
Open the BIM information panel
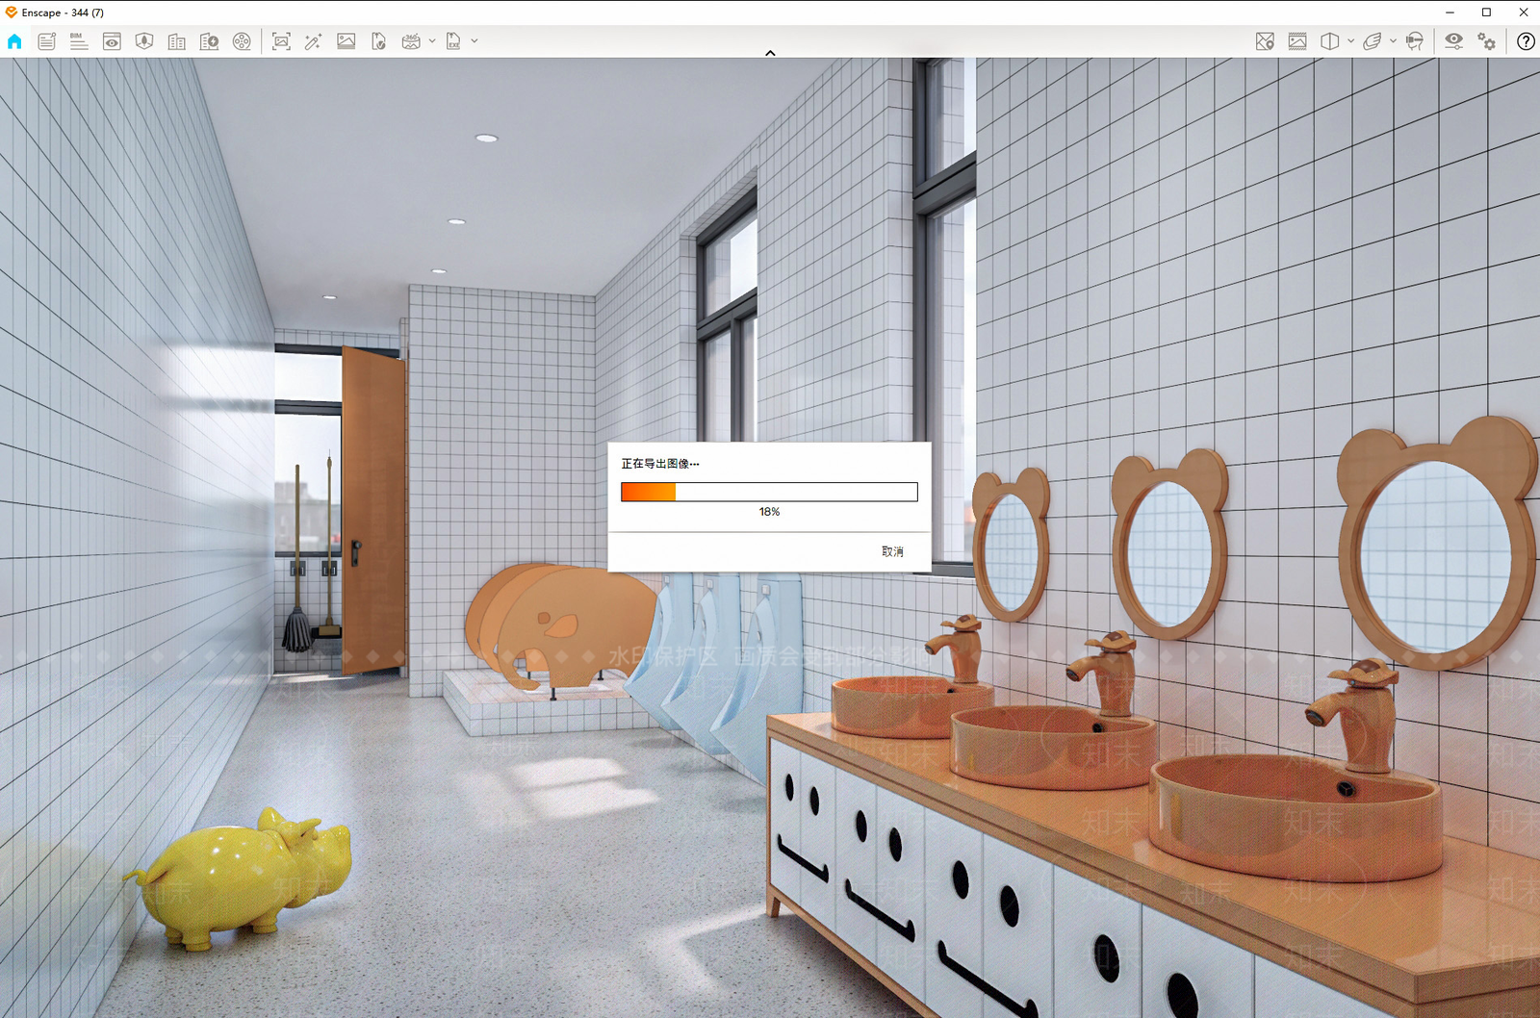point(79,41)
